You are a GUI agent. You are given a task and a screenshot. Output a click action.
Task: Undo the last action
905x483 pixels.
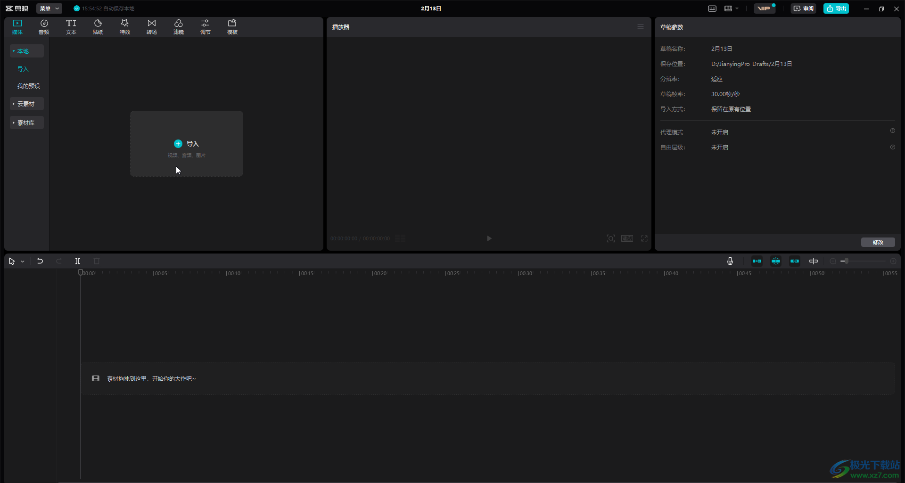pyautogui.click(x=40, y=261)
